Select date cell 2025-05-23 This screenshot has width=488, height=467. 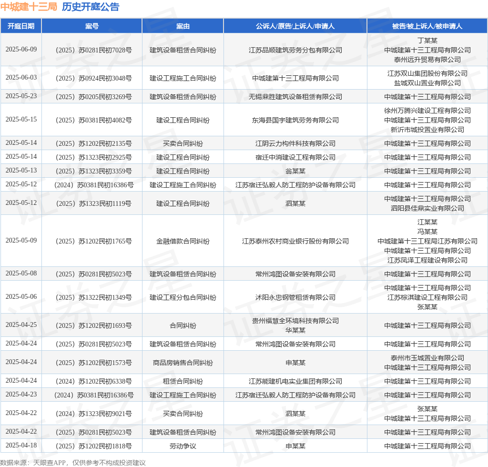[21, 96]
